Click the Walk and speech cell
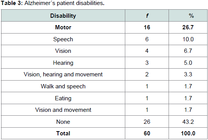This screenshot has width=208, height=140. coord(63,86)
